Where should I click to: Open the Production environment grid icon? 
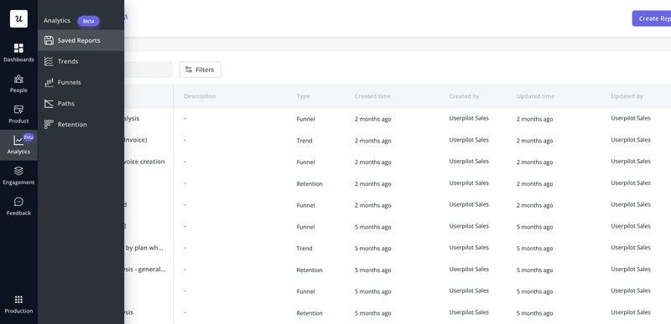[x=18, y=300]
